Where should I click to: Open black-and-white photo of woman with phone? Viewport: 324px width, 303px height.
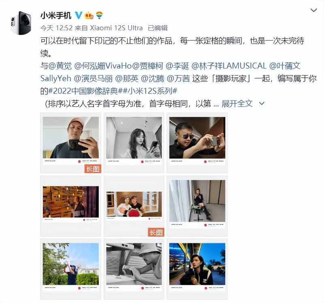tap(134, 143)
